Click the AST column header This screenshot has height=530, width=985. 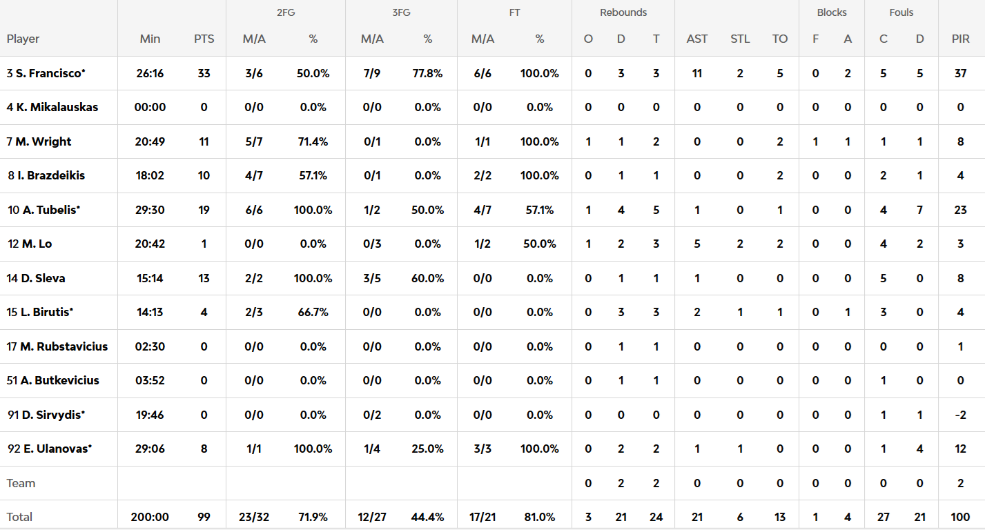pyautogui.click(x=697, y=39)
